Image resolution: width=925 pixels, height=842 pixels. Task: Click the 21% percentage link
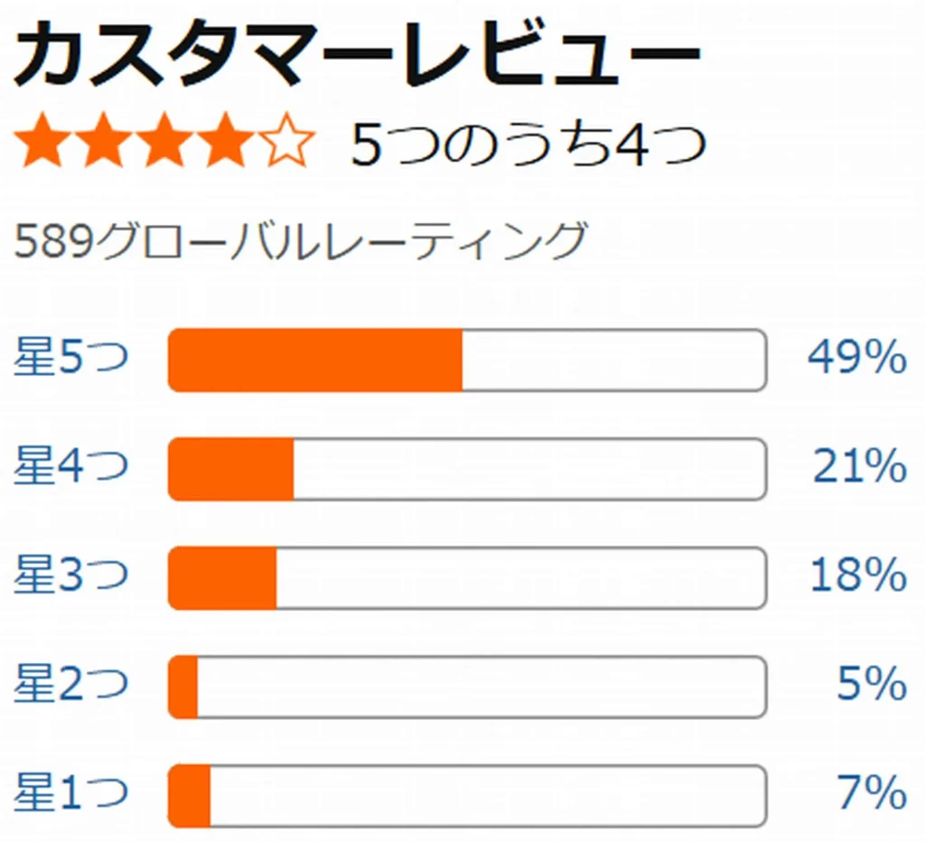click(x=860, y=466)
